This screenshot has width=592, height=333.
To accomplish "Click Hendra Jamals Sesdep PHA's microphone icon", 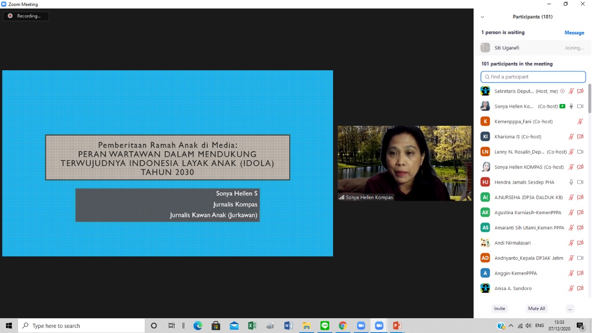I will pos(571,182).
